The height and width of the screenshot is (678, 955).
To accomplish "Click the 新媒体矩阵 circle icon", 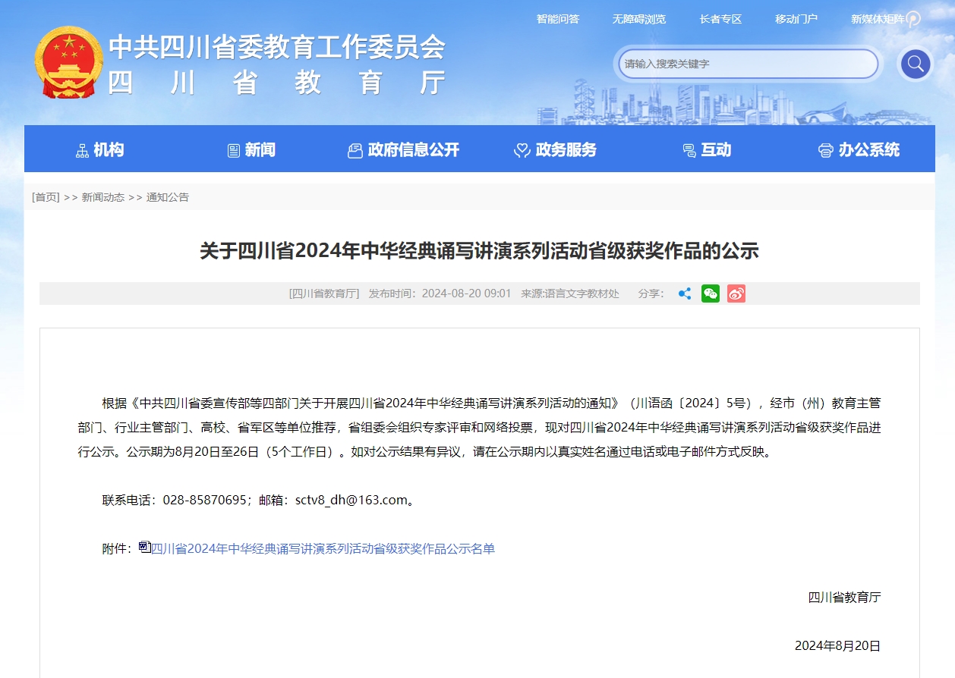I will (913, 19).
